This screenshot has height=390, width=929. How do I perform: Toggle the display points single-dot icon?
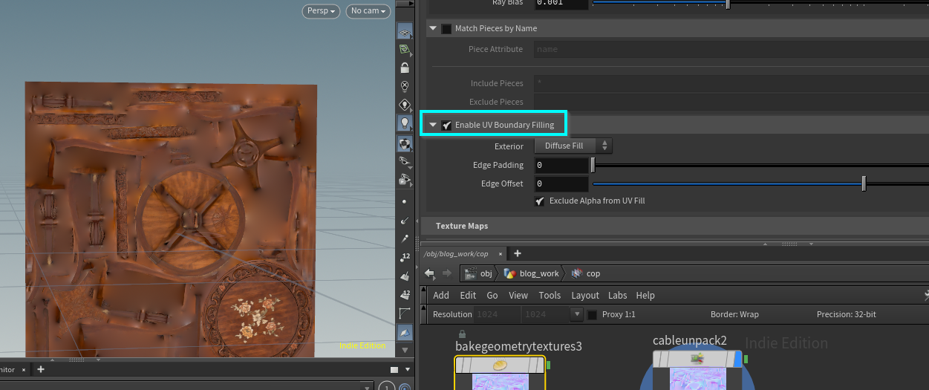[405, 201]
